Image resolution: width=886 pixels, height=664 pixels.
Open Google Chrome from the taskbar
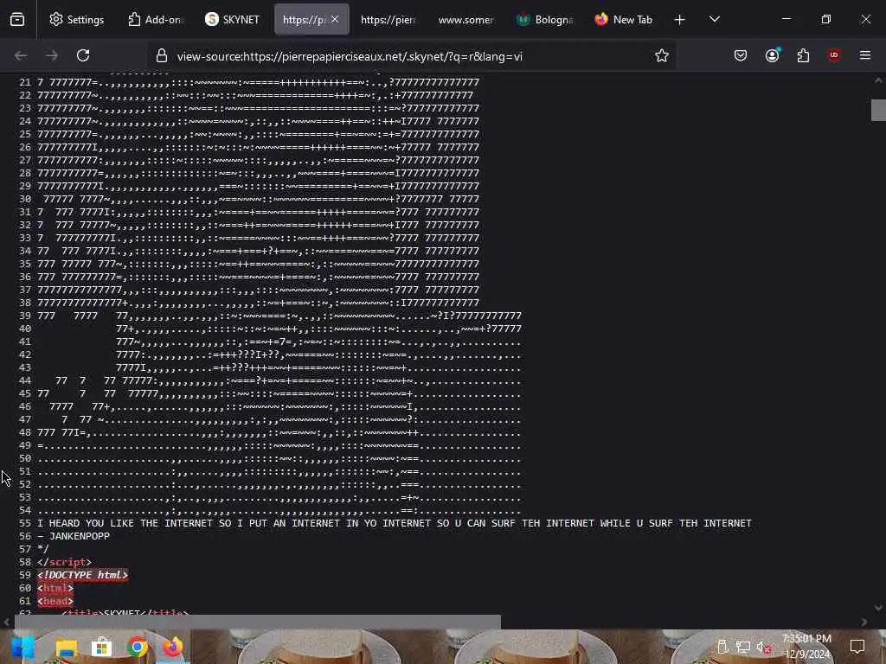138,647
